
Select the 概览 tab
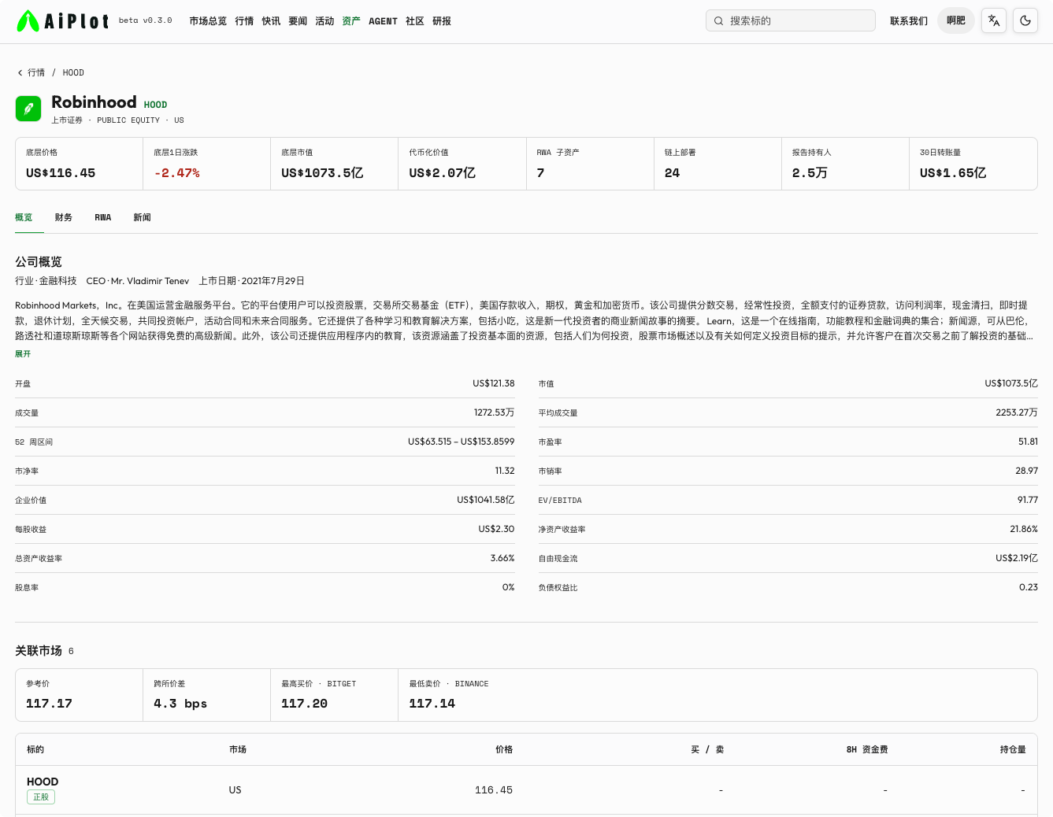pos(24,217)
